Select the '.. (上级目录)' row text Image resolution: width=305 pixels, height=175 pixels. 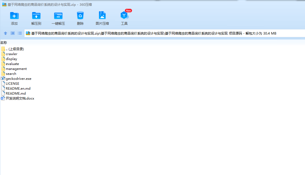15,49
